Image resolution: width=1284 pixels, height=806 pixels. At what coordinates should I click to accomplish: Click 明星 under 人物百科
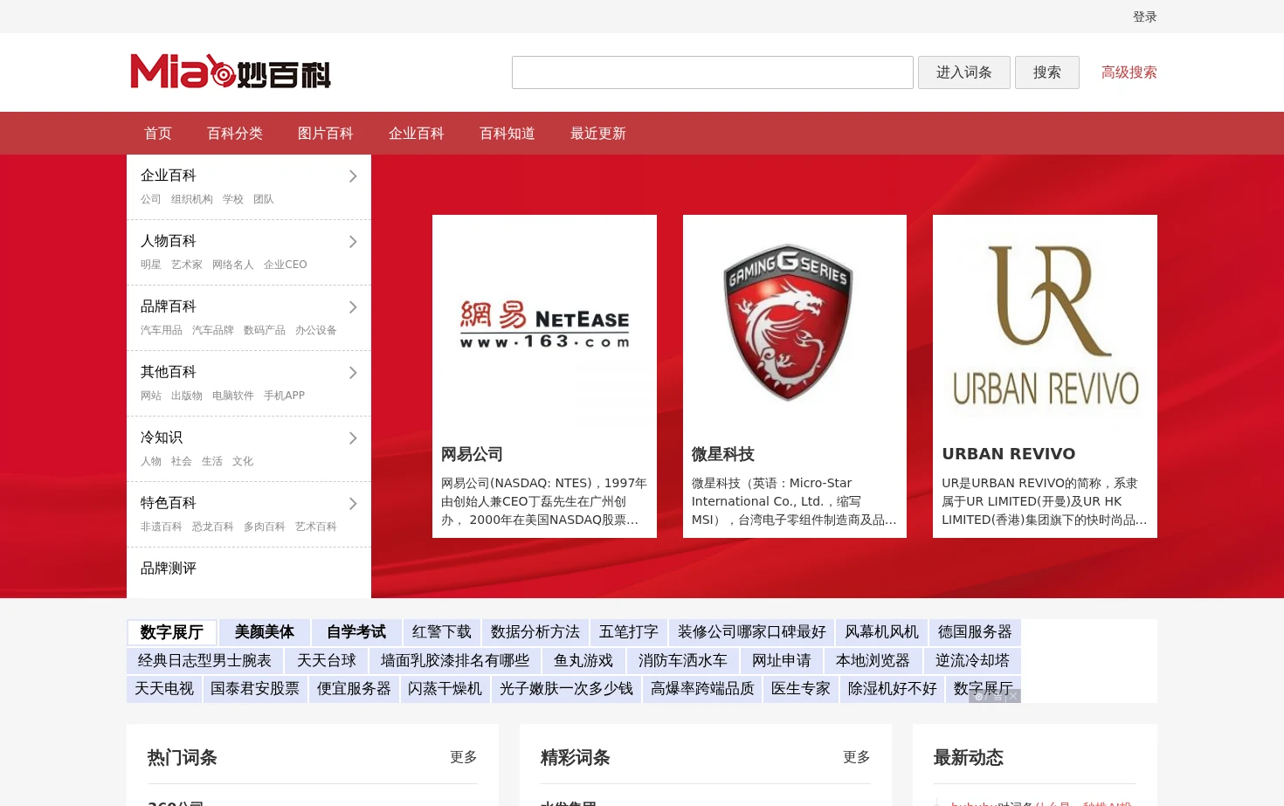151,265
